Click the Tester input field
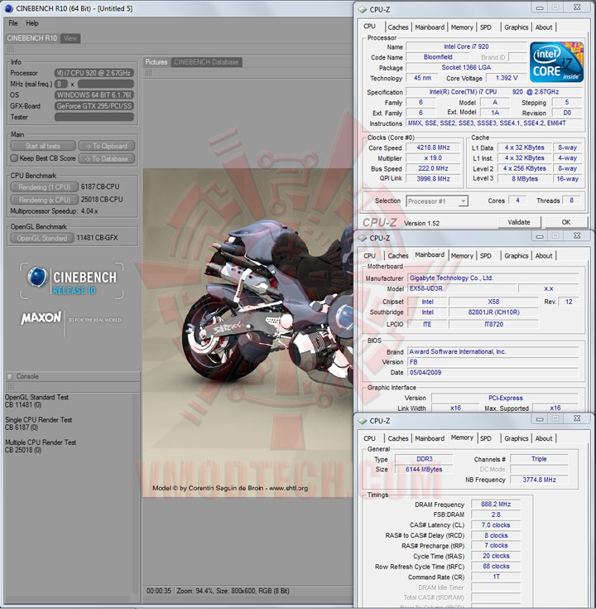 (94, 117)
